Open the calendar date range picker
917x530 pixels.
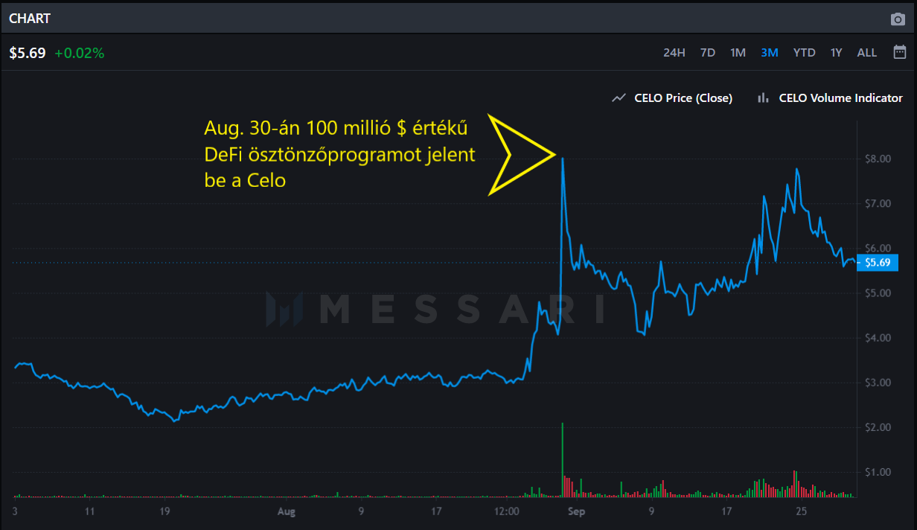(899, 52)
